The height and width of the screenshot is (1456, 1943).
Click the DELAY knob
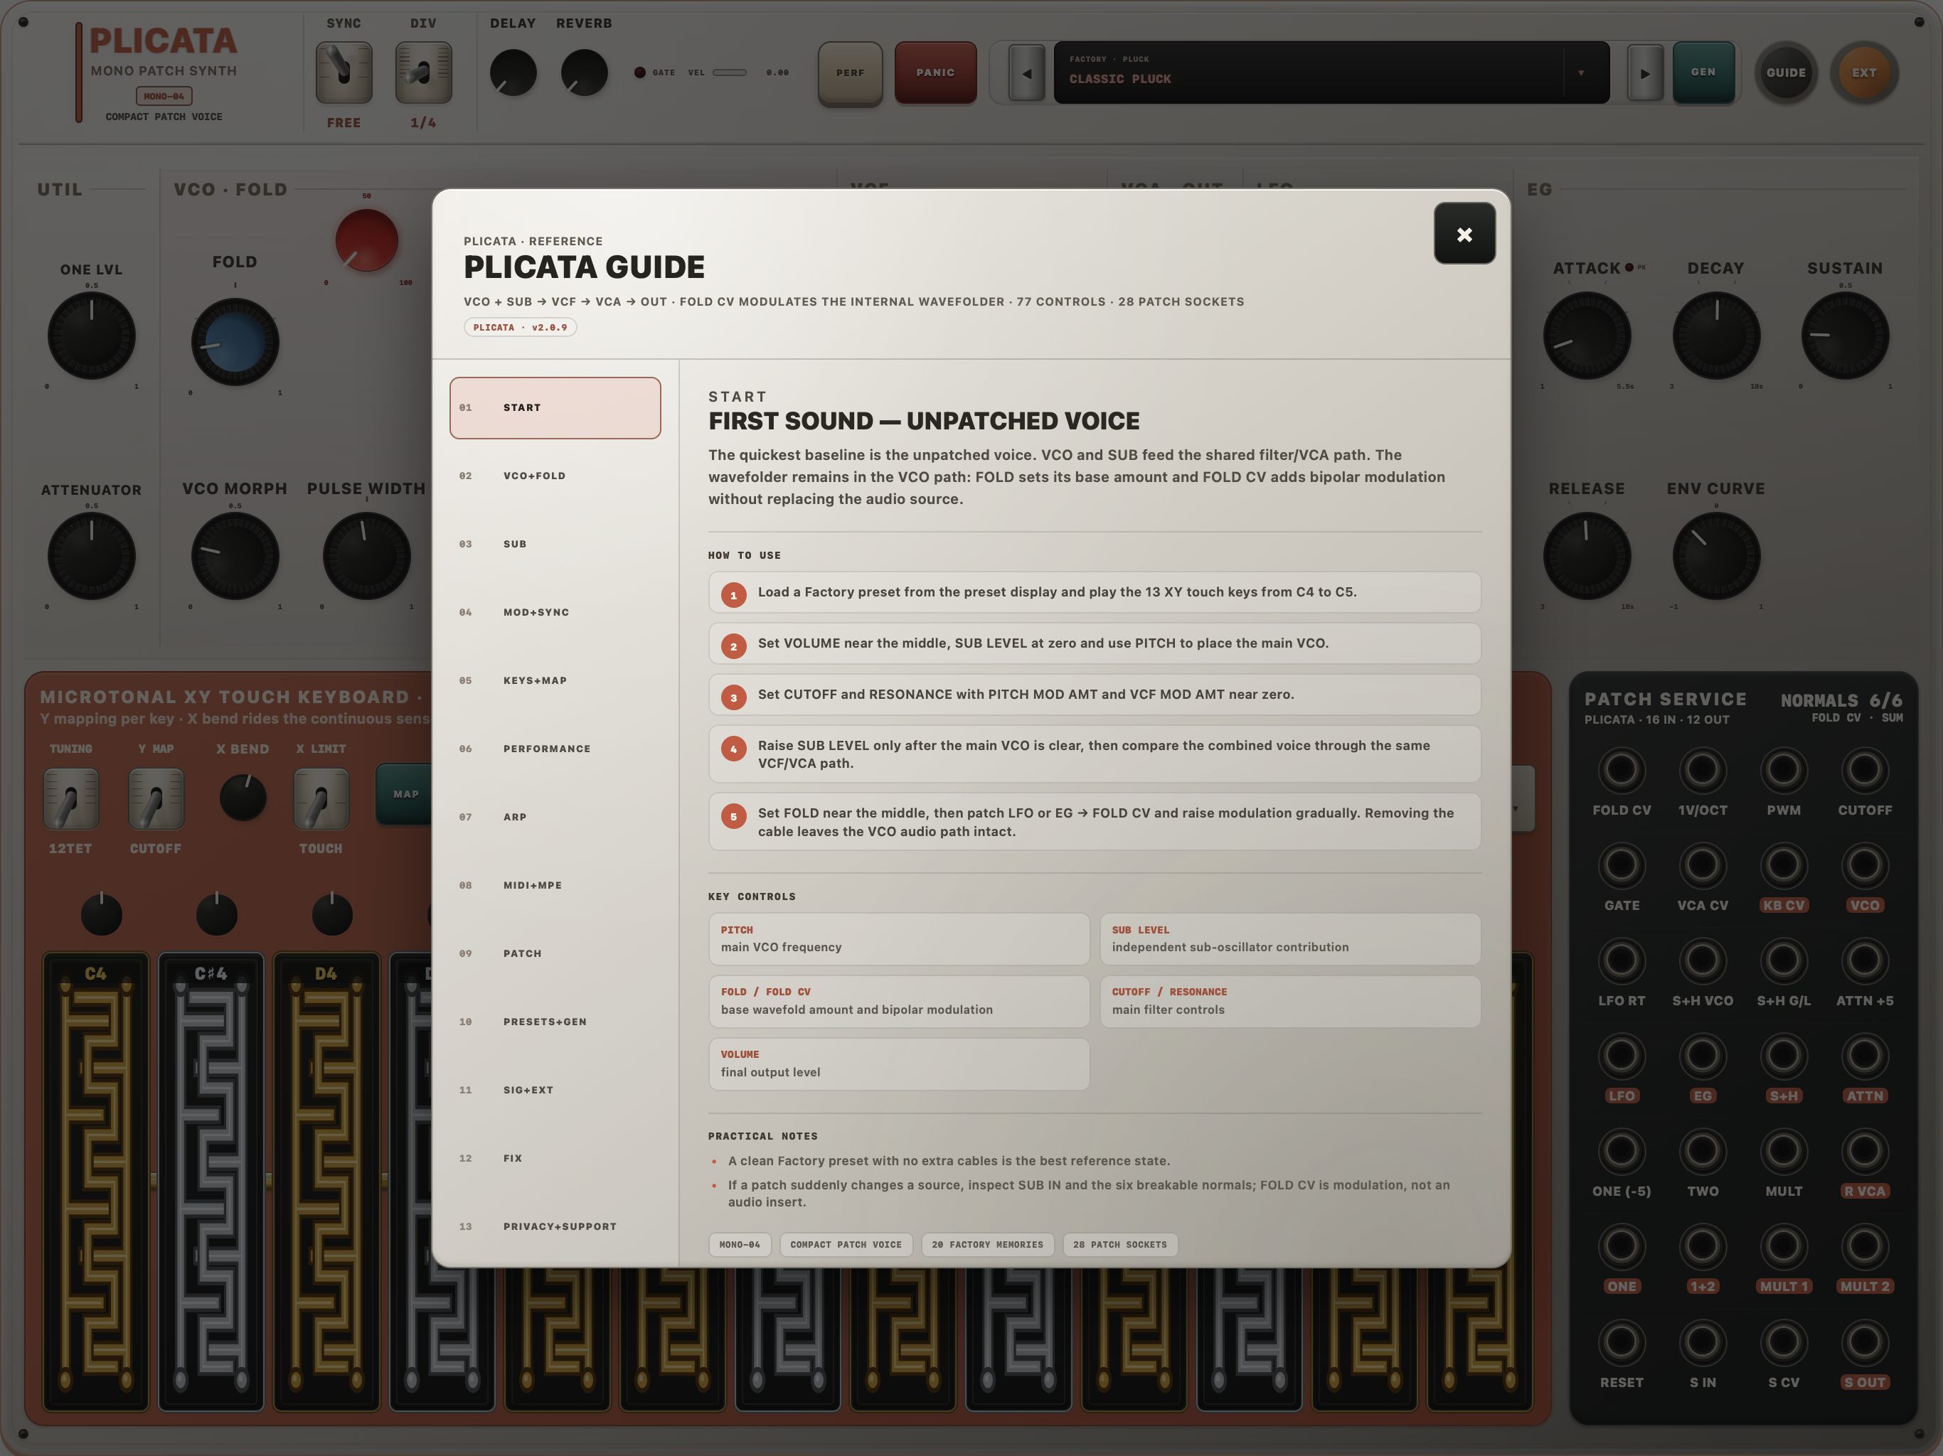(513, 73)
